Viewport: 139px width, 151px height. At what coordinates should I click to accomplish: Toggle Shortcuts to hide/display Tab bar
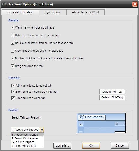click(x=13, y=92)
